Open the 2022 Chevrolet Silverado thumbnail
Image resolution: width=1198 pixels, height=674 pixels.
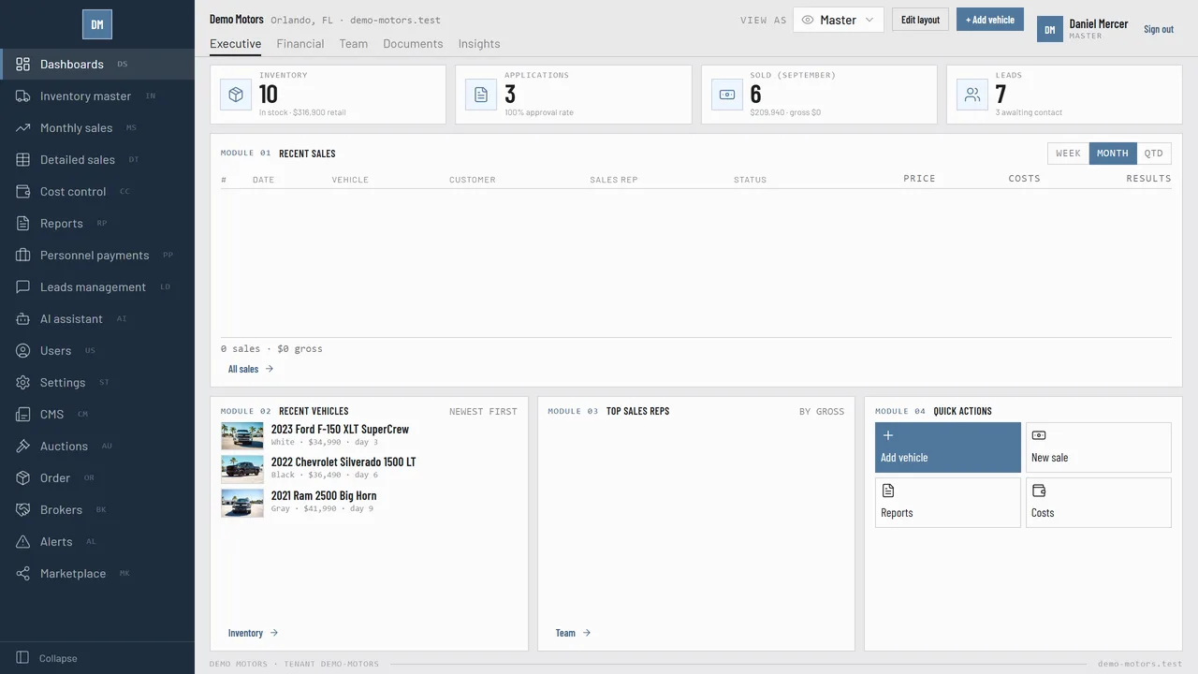(x=242, y=469)
